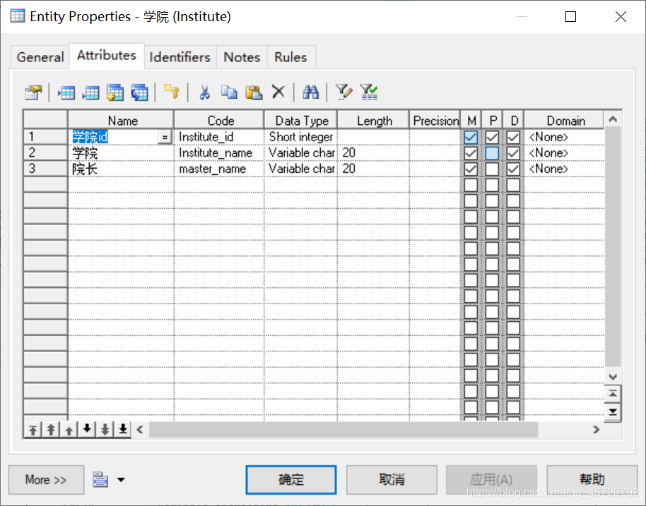646x506 pixels.
Task: Open dropdown arrow beside bottom menu icon
Action: pyautogui.click(x=121, y=480)
